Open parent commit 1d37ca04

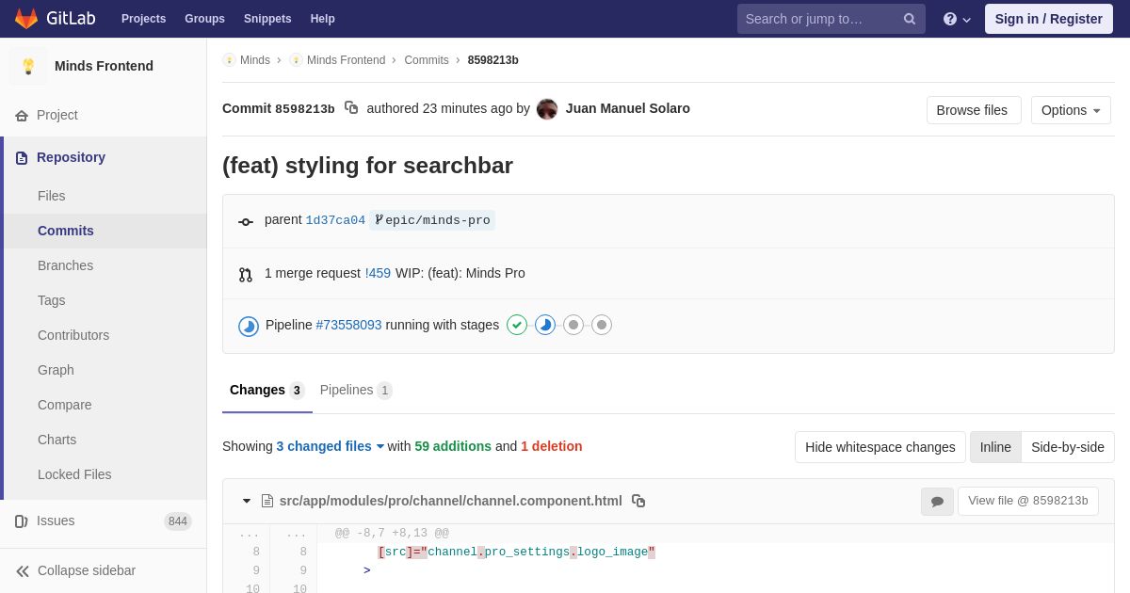tap(335, 220)
